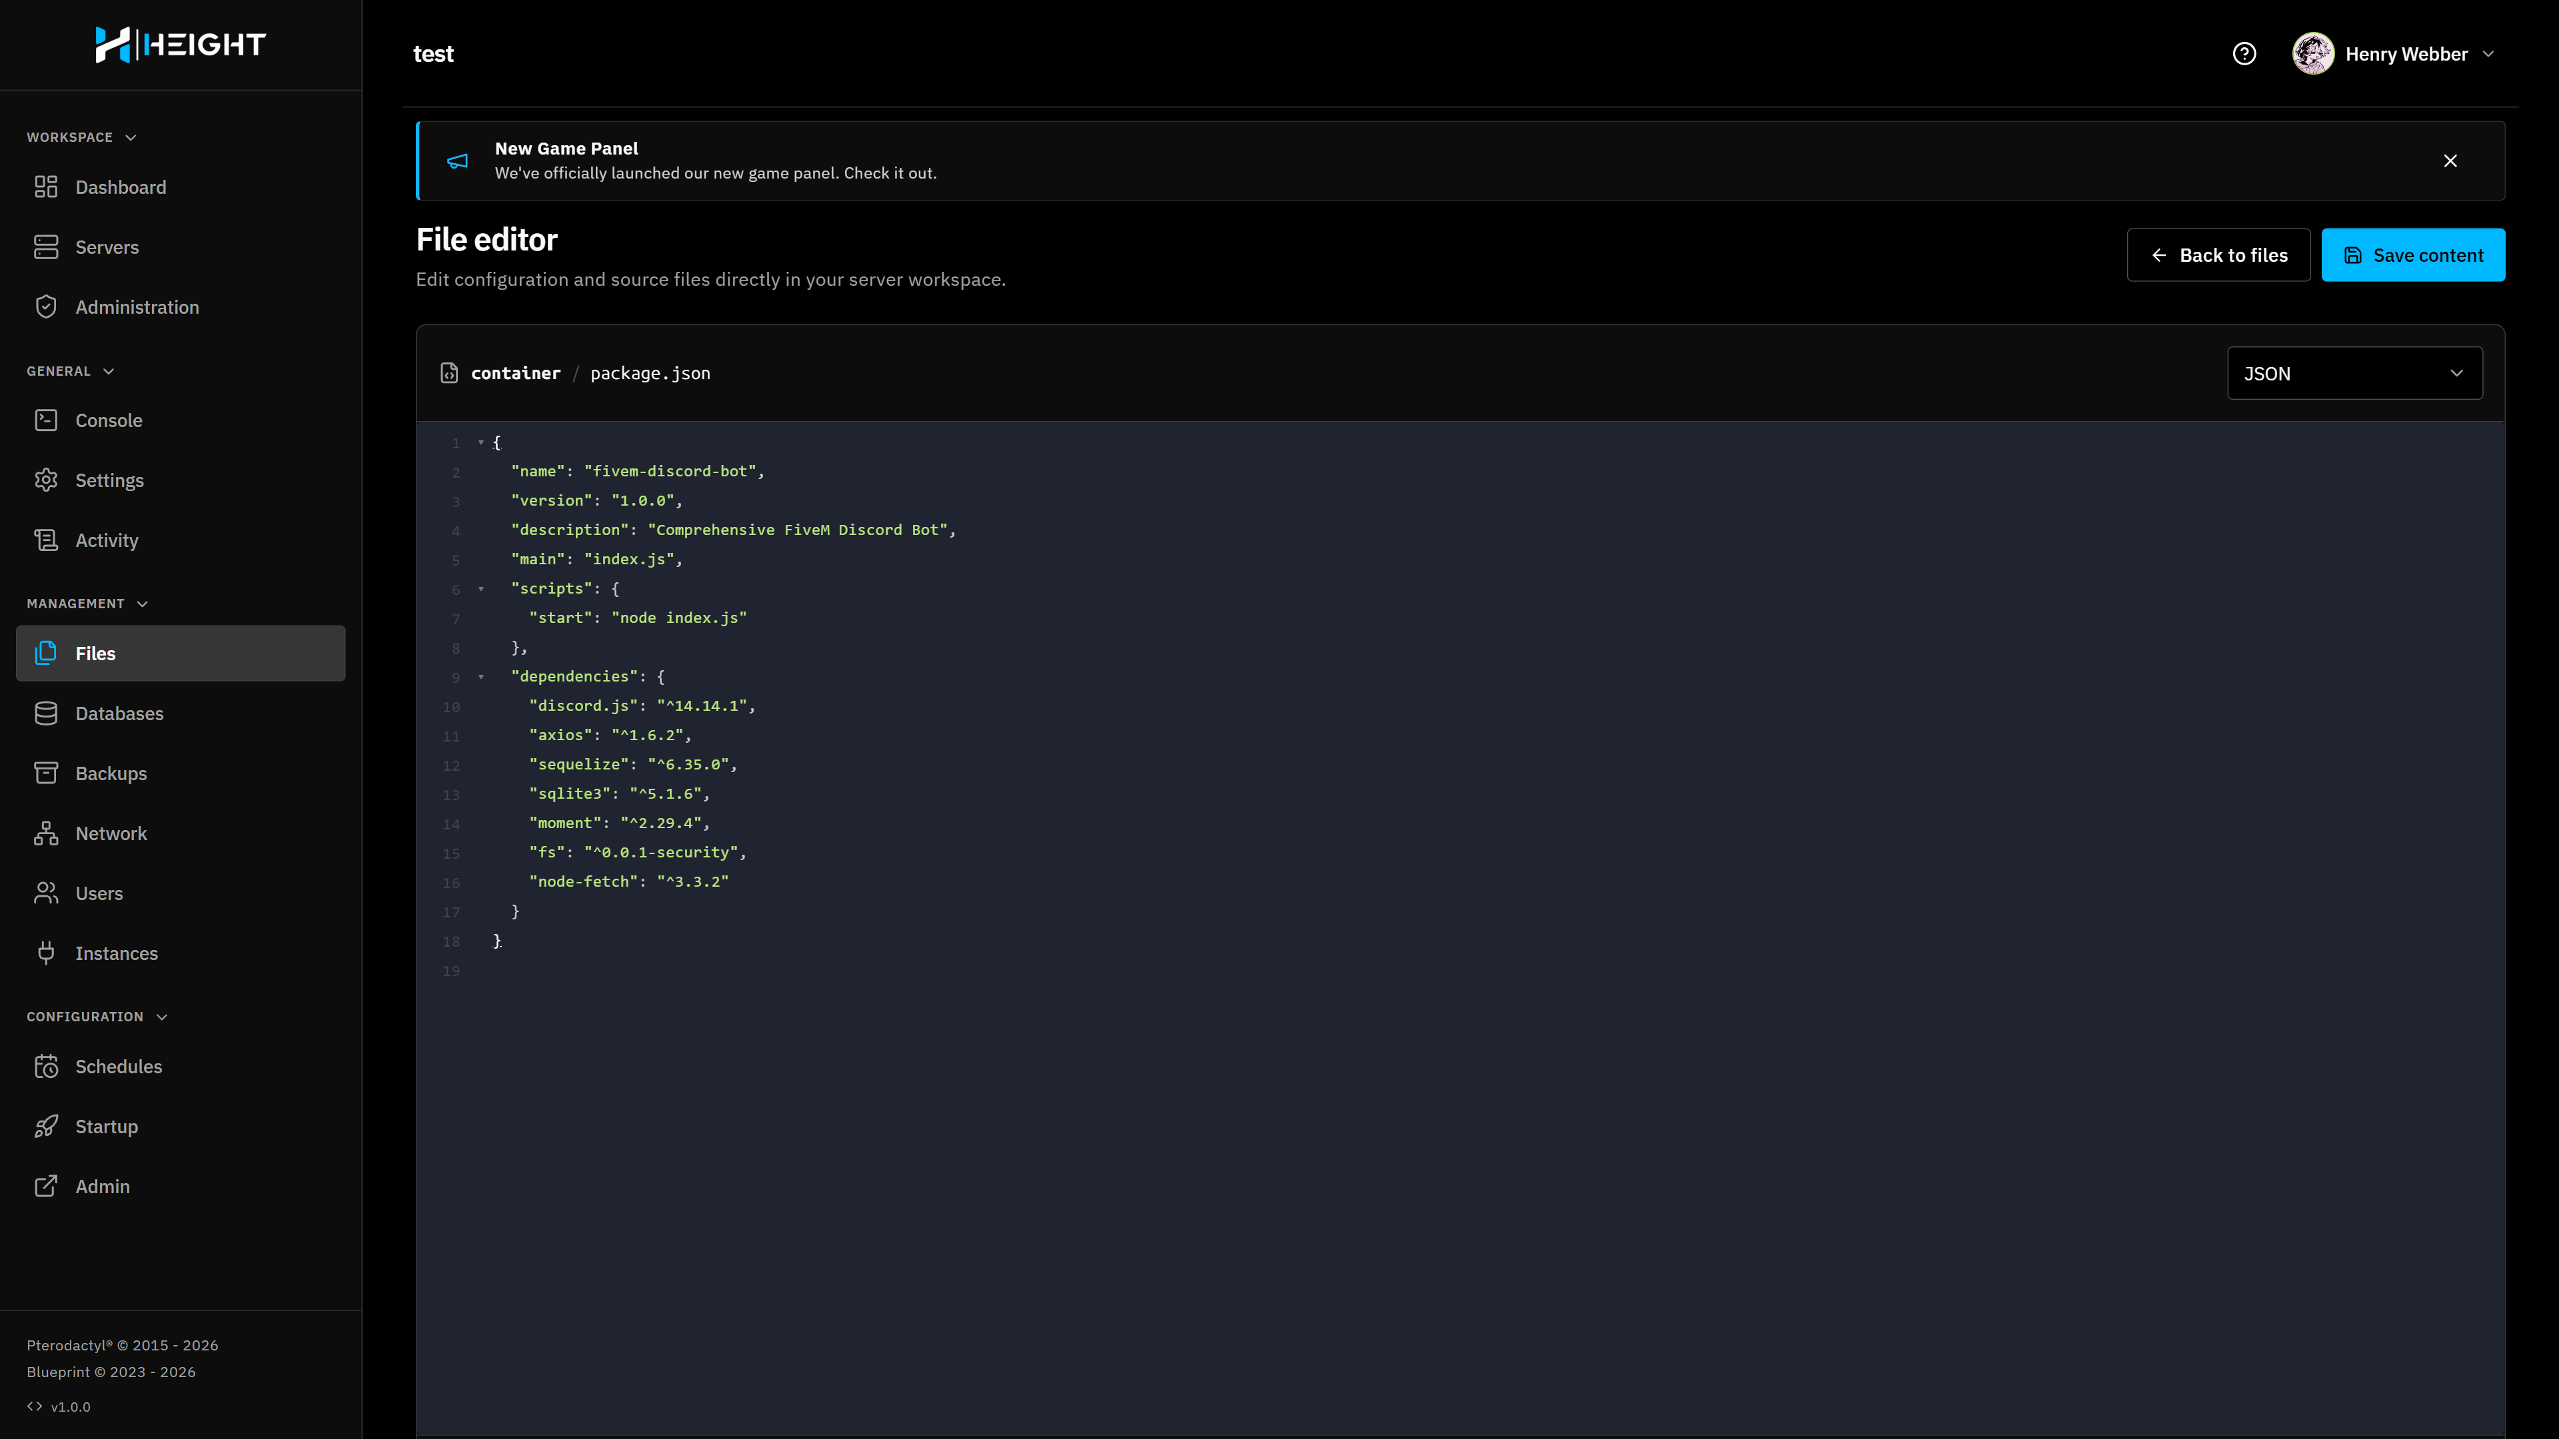Click the Settings gear icon
The width and height of the screenshot is (2559, 1439).
pyautogui.click(x=46, y=480)
